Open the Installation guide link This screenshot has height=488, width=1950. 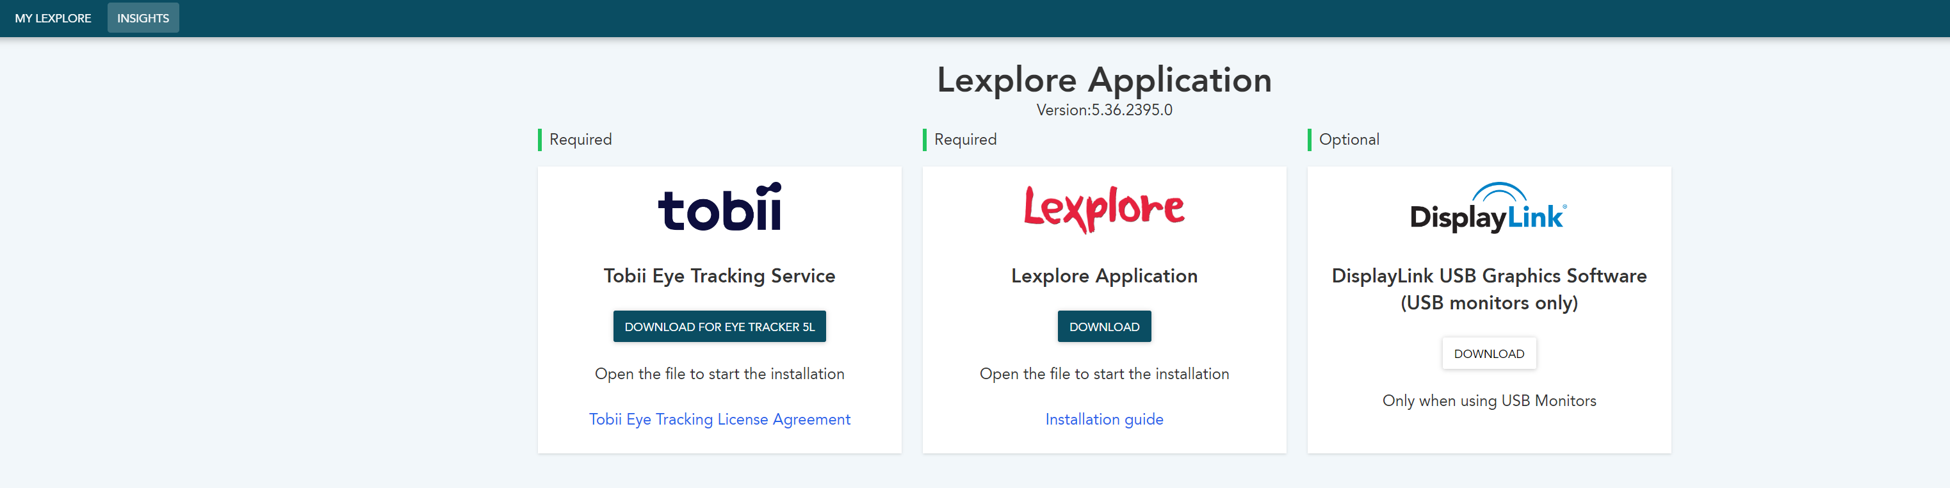point(1105,419)
